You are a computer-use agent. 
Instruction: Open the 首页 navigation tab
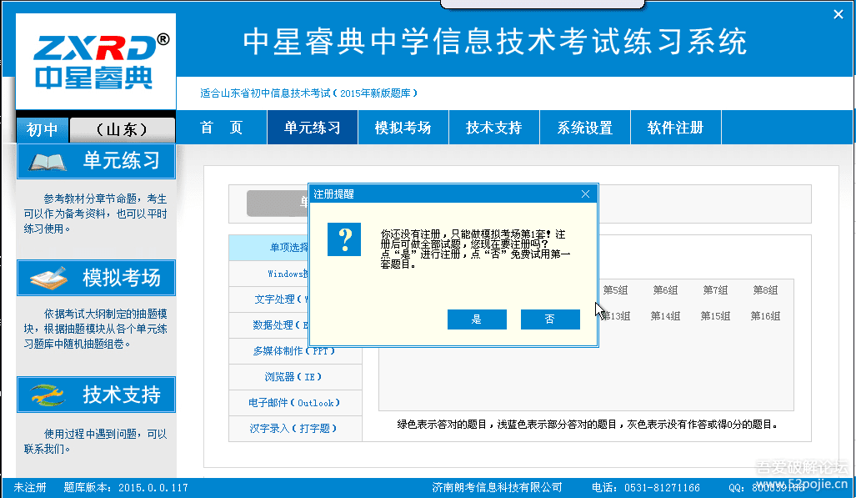[222, 128]
